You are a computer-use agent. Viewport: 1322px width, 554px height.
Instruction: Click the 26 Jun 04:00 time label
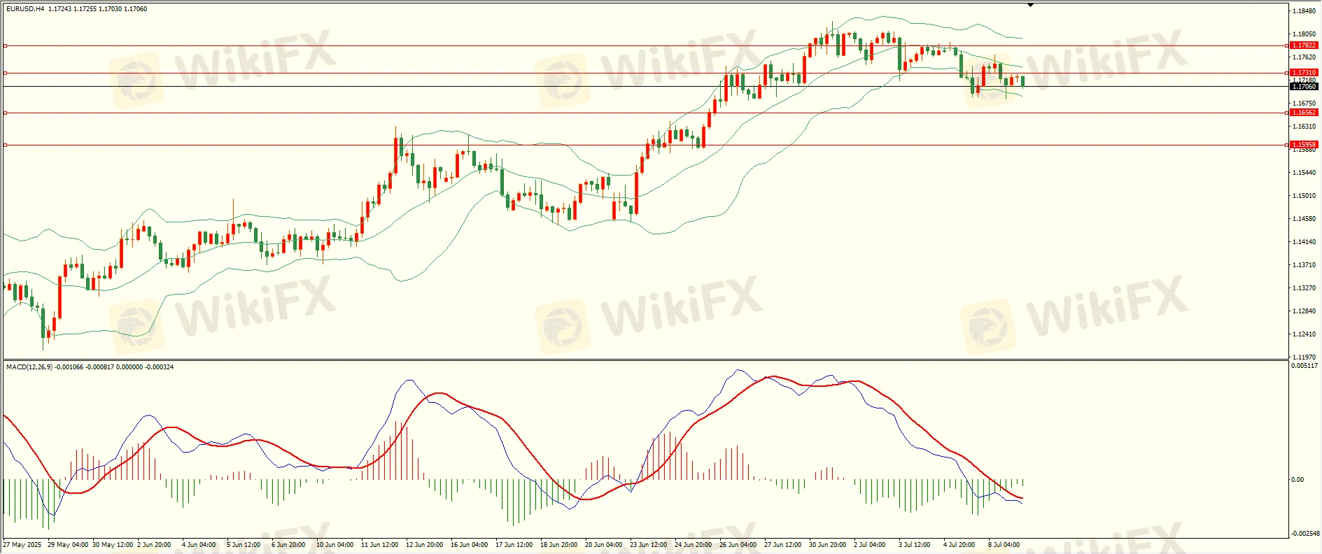click(738, 545)
